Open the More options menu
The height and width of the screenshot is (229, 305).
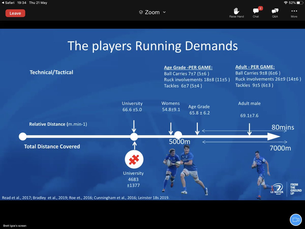point(294,12)
